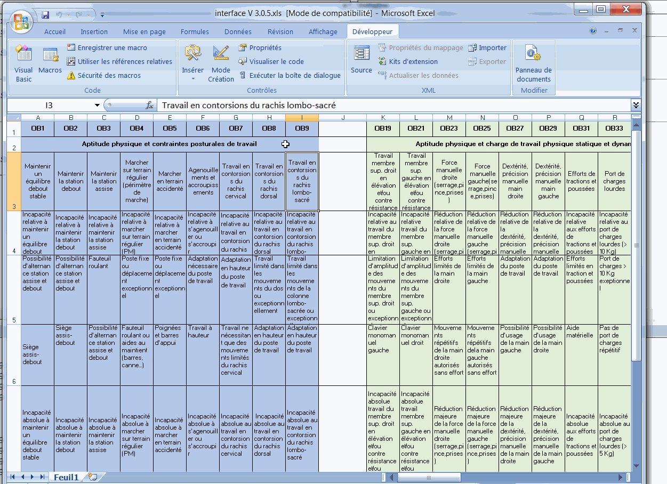Select the Feuil1 sheet tab
The image size is (667, 484).
tap(66, 478)
